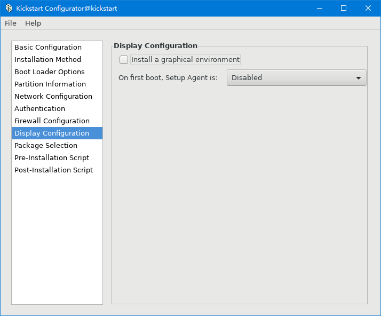Click the 'On first boot, Setup Agent is:' label
This screenshot has height=316, width=381.
pos(168,78)
